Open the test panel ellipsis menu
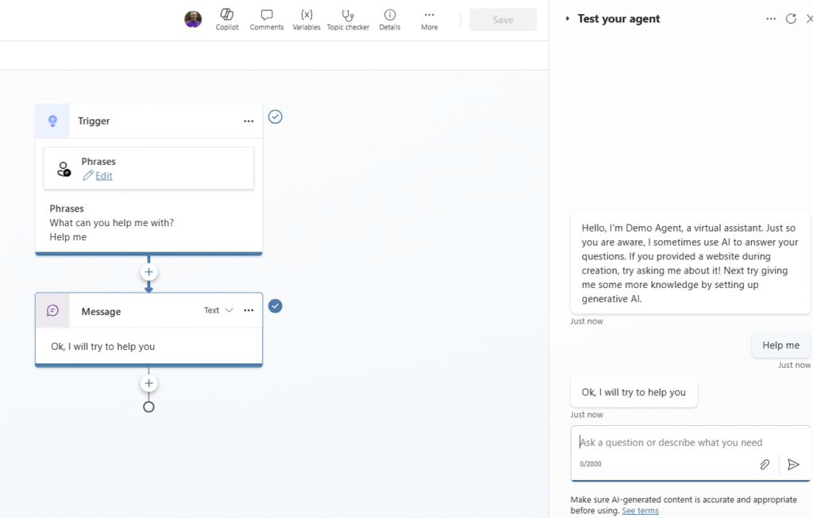813x518 pixels. tap(771, 19)
